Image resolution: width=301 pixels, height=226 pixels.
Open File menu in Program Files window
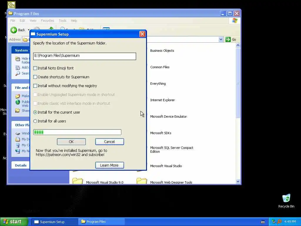[x=13, y=21]
